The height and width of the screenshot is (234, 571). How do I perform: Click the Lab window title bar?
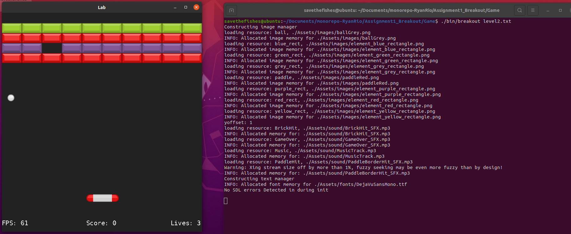pyautogui.click(x=102, y=7)
